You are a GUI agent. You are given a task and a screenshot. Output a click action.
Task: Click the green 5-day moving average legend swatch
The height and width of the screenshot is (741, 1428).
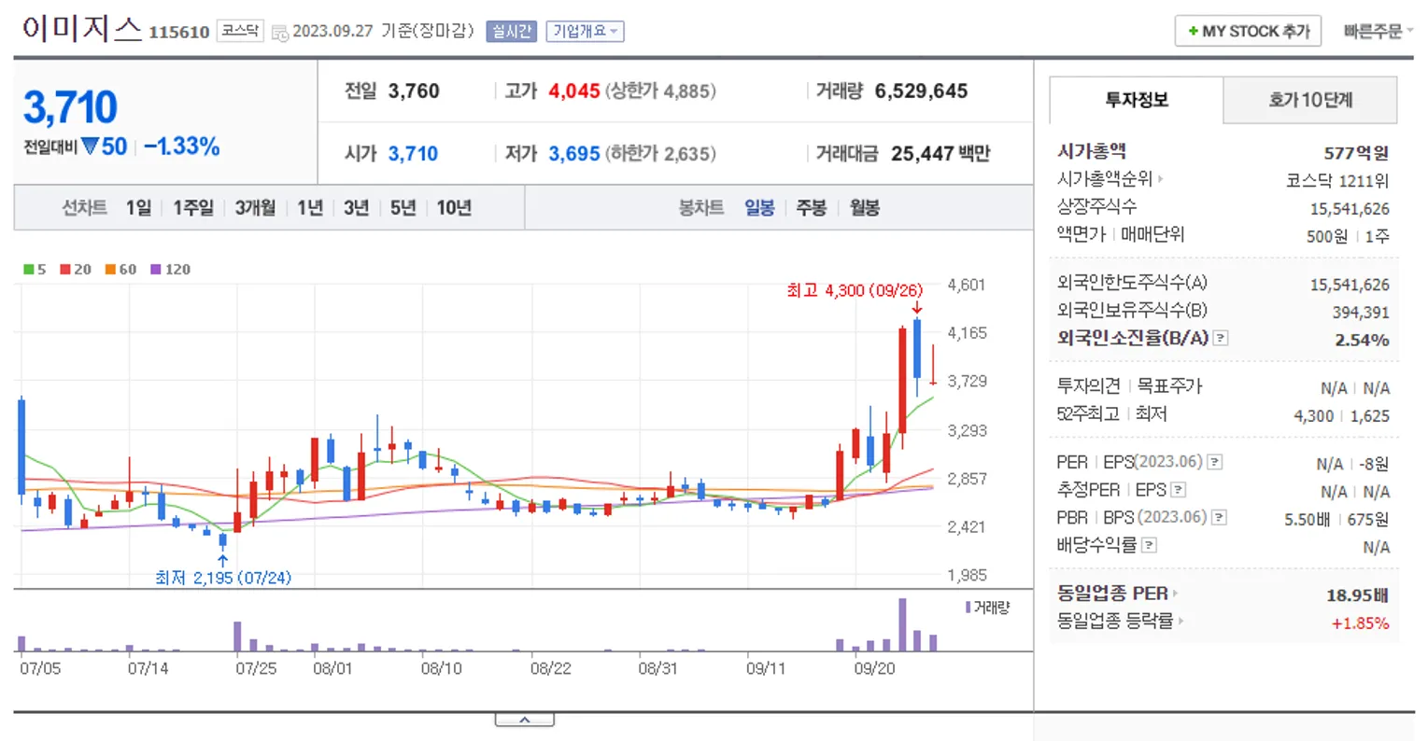point(29,270)
